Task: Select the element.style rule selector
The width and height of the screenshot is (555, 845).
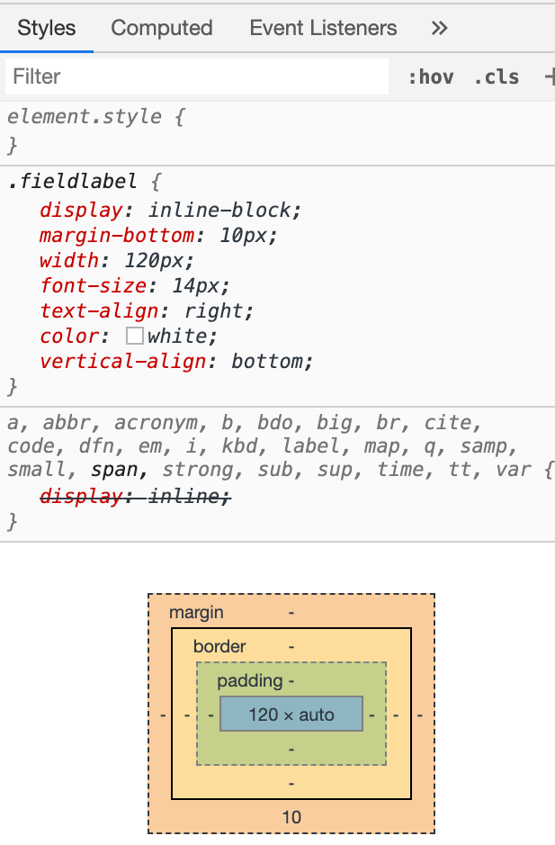Action: 85,117
